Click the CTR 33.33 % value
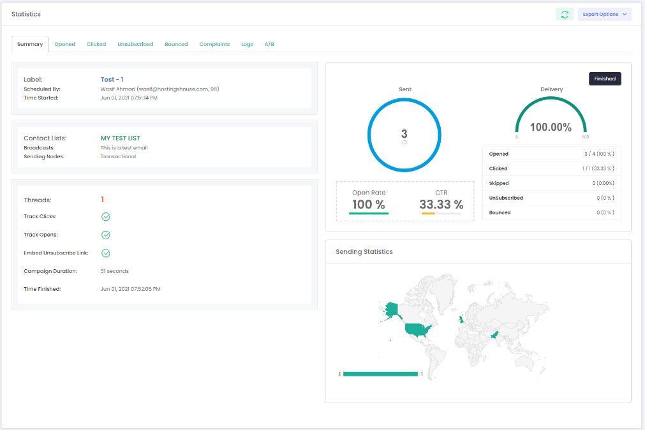The width and height of the screenshot is (645, 430). point(441,205)
